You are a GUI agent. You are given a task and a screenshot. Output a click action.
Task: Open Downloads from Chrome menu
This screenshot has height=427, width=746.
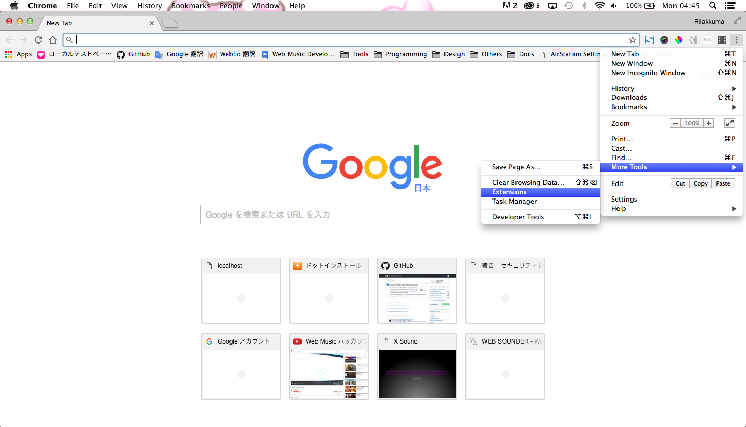(671, 97)
